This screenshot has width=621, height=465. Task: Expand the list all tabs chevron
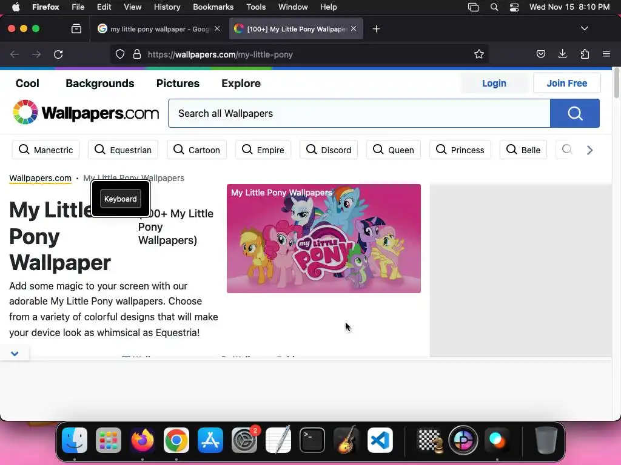pyautogui.click(x=585, y=28)
